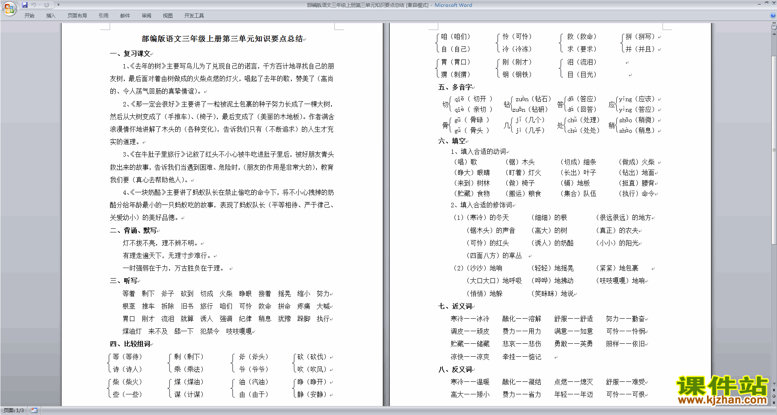Click the macro recording icon in status bar

34,411
